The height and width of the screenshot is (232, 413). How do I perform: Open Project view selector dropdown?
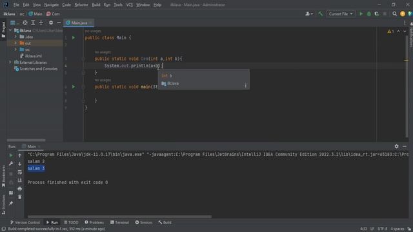tap(14, 23)
